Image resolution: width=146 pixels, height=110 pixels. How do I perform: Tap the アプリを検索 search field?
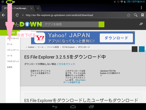[x=70, y=24]
